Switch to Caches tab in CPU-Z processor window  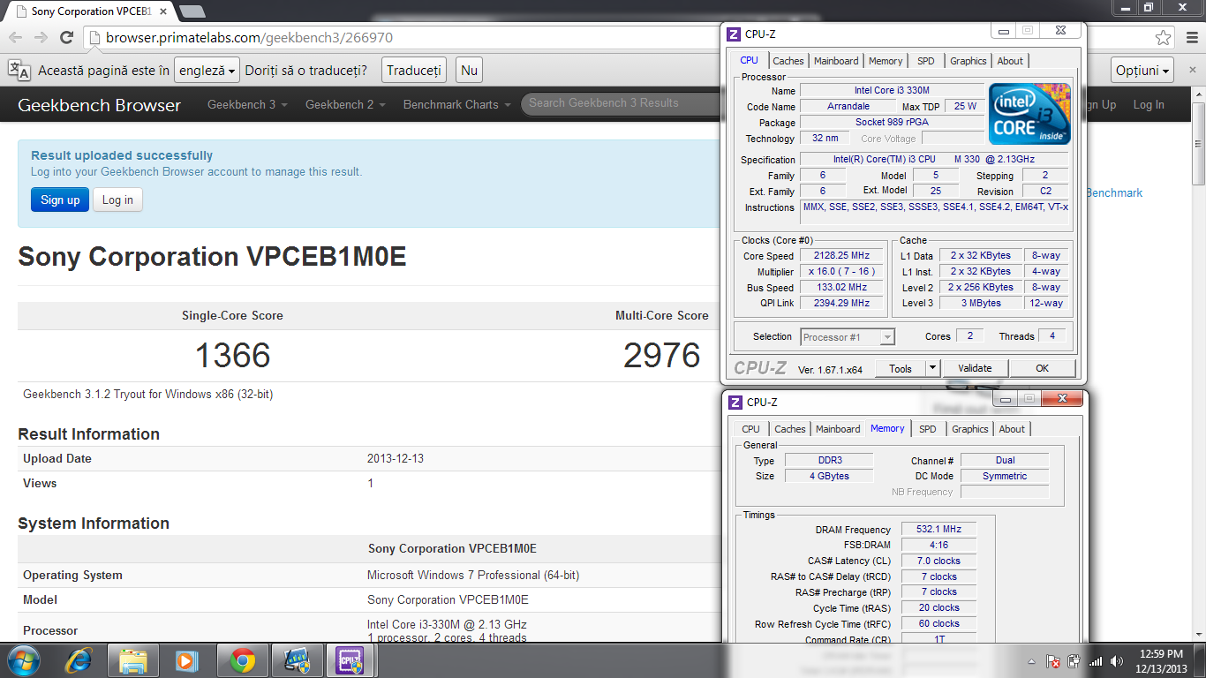point(788,61)
